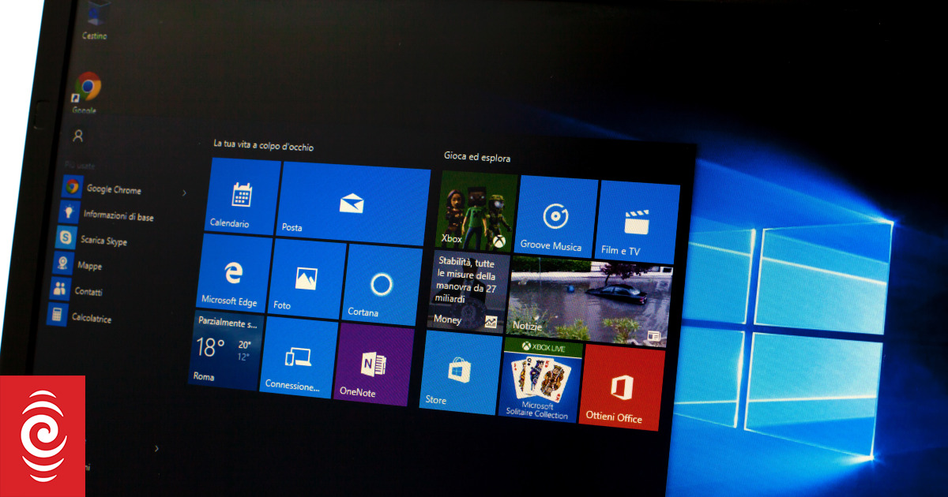
Task: Click 'Parzialmente s...' weather text
Action: coord(228,323)
